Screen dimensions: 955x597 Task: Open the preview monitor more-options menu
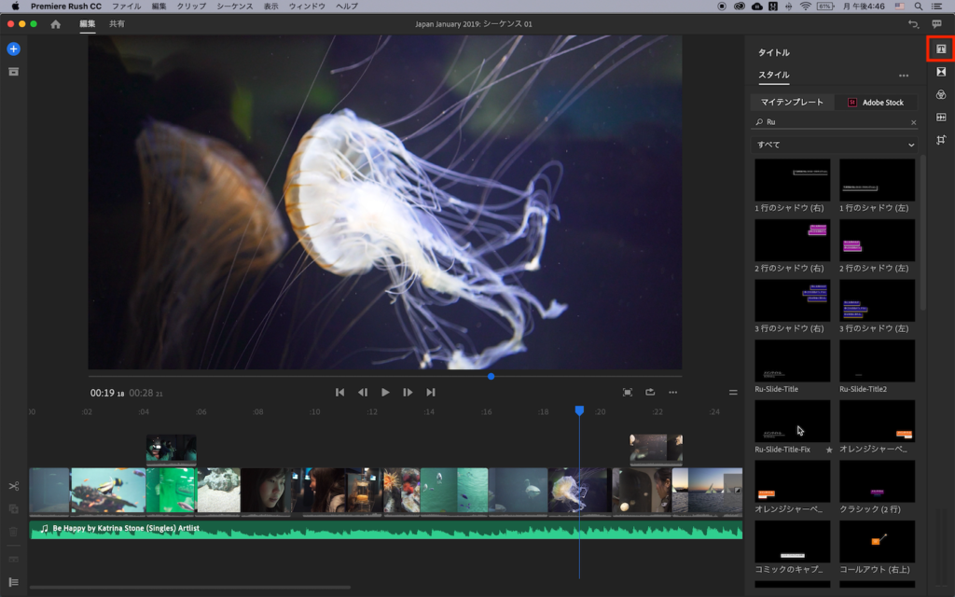click(x=672, y=393)
